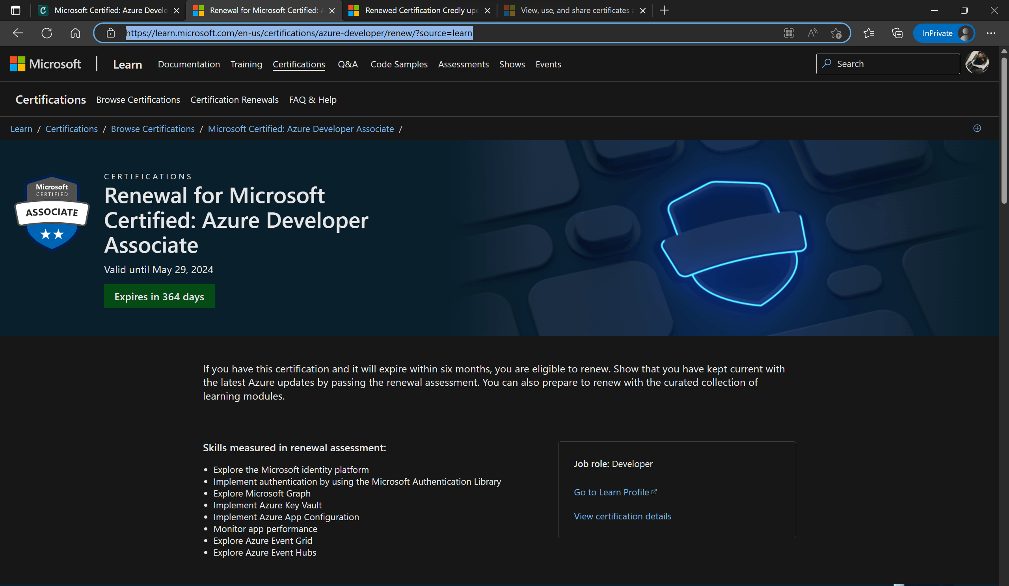Click the Browse Certifications breadcrumb link
Viewport: 1009px width, 586px height.
point(153,129)
